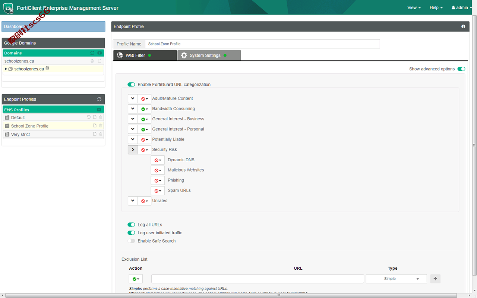477x298 pixels.
Task: Click the clipboard icon next to Default
Action: 7,117
